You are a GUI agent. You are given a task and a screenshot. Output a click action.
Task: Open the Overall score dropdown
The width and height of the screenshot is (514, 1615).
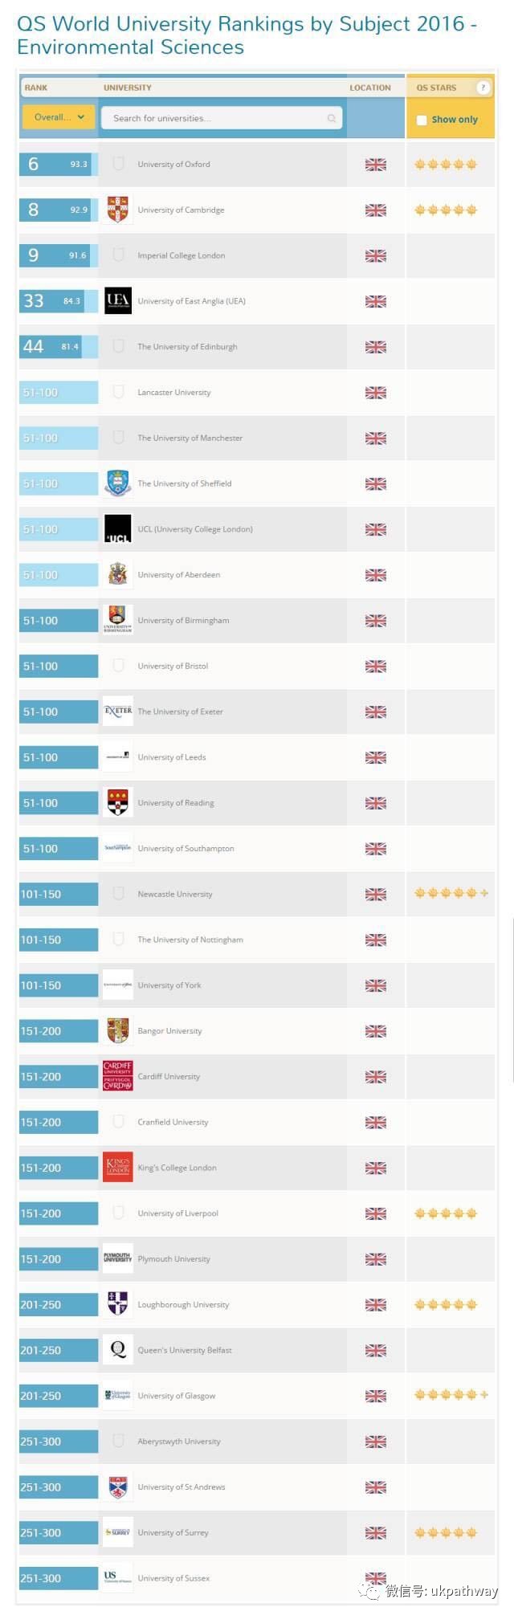[59, 117]
